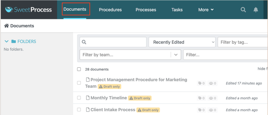Toggle the select-all documents checkbox
This screenshot has width=268, height=115.
click(79, 69)
